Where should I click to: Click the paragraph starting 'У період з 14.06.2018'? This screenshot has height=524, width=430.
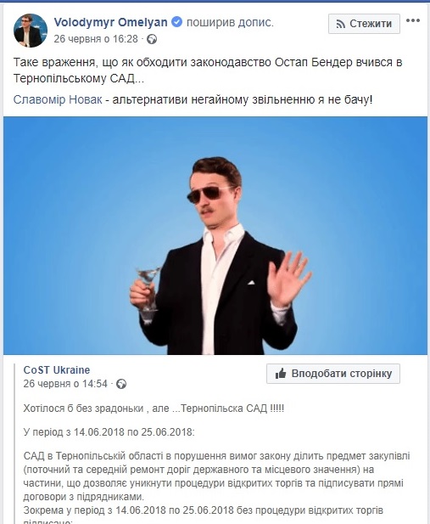click(x=109, y=432)
